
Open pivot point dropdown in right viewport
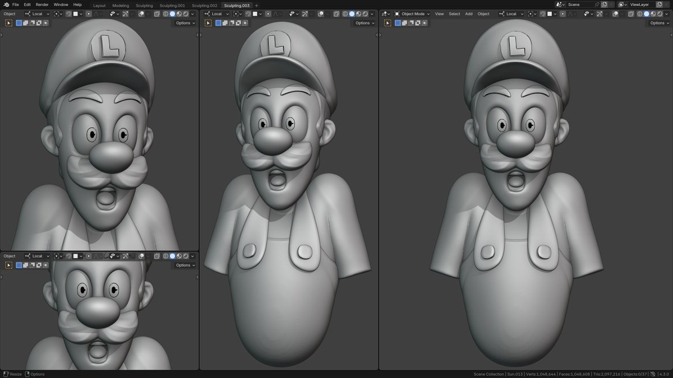click(532, 14)
